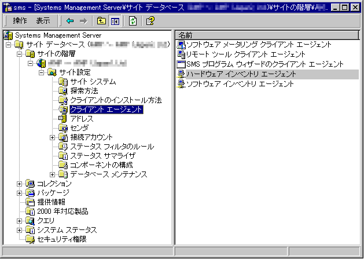The height and width of the screenshot is (259, 364).
Task: Click the パッケージ icon
Action: click(30, 193)
